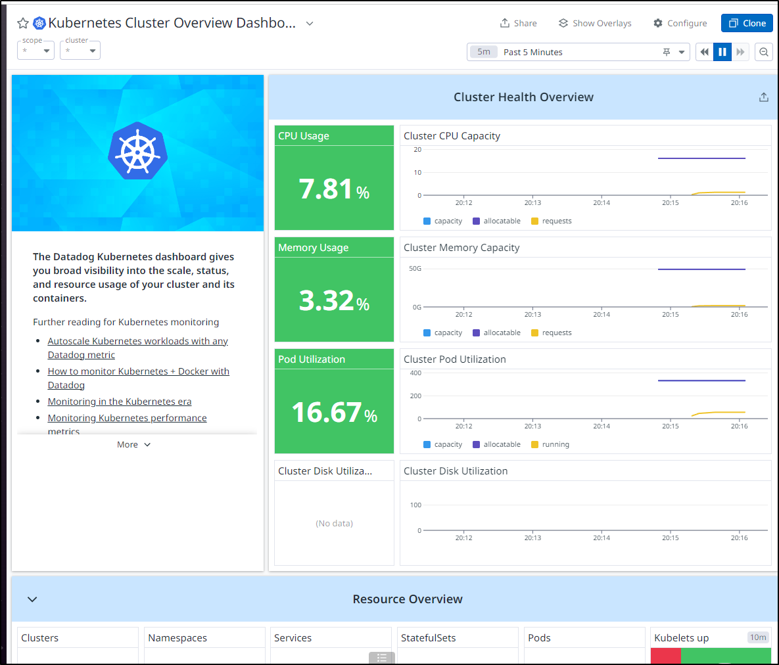Open How to monitor Kubernetes + Docker link
Image resolution: width=779 pixels, height=665 pixels.
point(139,378)
